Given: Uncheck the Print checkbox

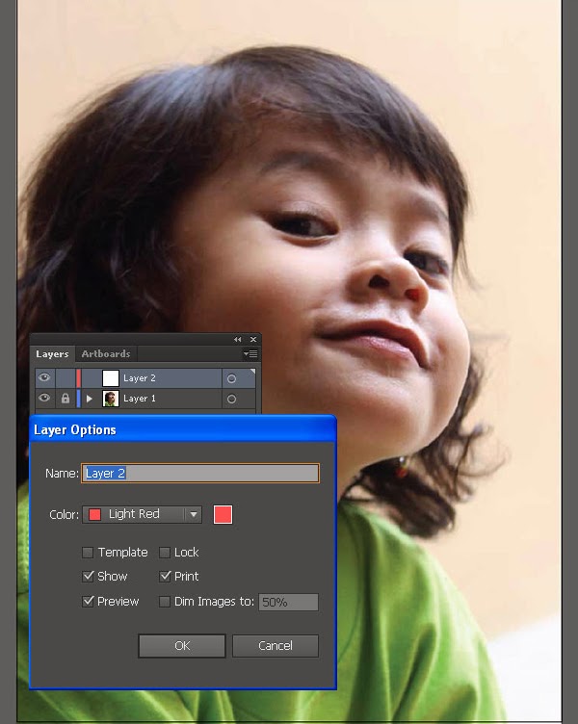Looking at the screenshot, I should click(165, 577).
